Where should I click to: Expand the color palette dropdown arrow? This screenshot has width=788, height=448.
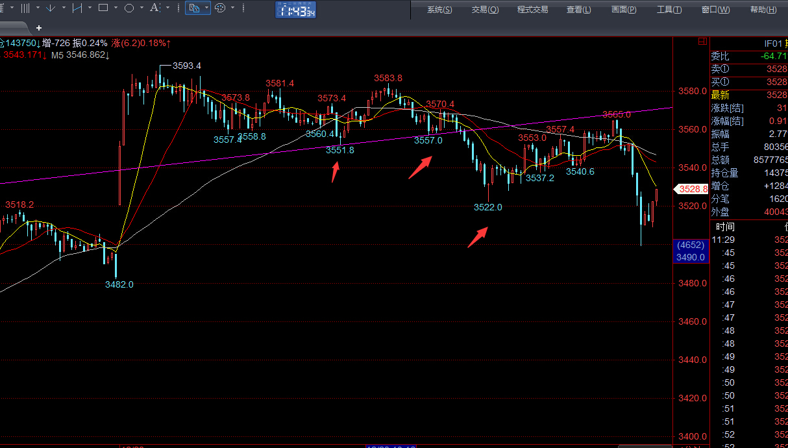232,8
